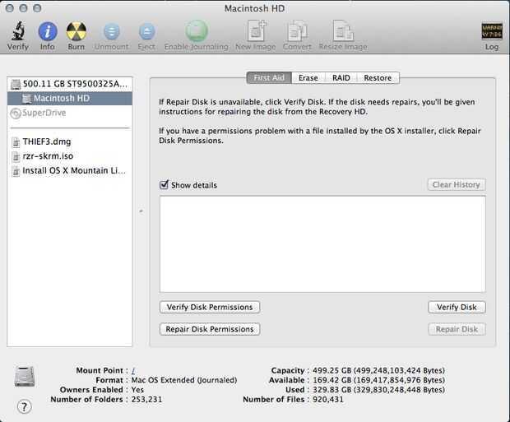This screenshot has height=422, width=510.
Task: Click the Eject toolbar icon
Action: (146, 32)
